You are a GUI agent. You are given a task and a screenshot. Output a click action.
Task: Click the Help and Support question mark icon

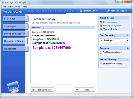click(108, 11)
